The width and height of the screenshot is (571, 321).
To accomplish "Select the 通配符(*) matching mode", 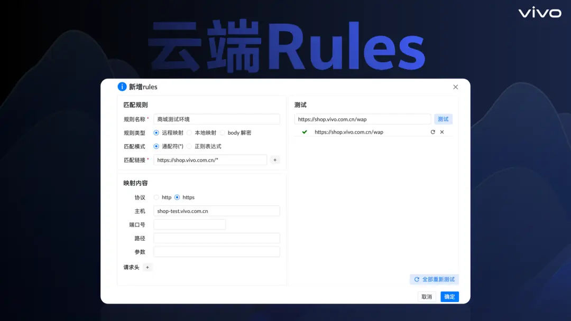I will click(156, 146).
